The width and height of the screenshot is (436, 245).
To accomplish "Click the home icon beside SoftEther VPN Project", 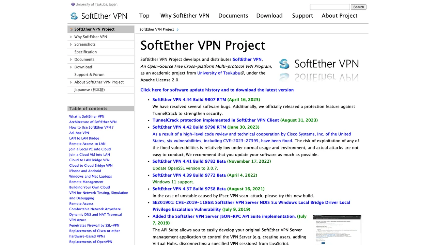I will [71, 29].
